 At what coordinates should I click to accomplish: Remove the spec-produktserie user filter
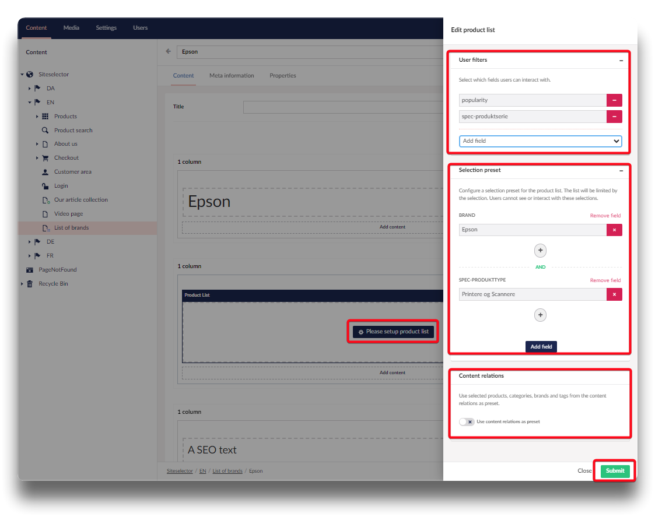614,117
